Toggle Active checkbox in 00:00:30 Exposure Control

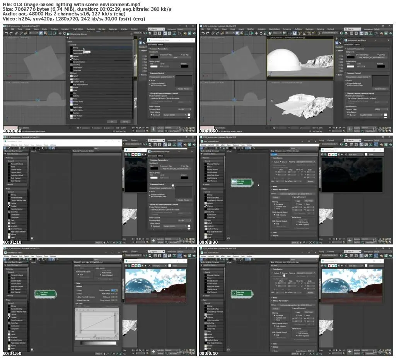[150, 80]
